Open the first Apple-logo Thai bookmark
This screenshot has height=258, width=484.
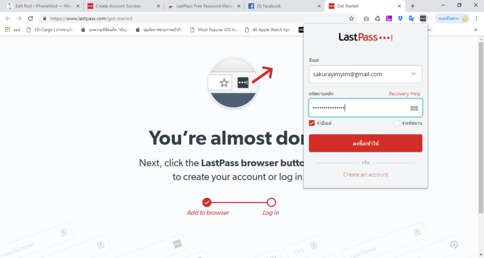click(x=104, y=30)
